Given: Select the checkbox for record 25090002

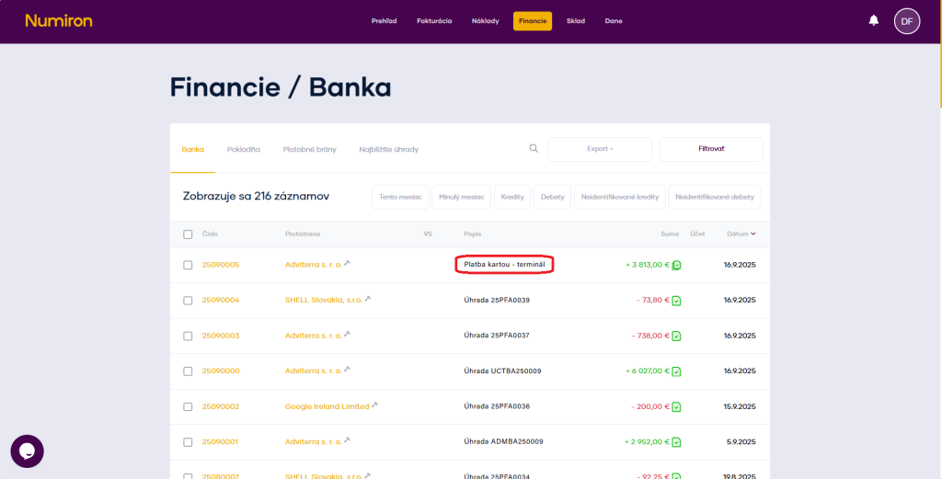Looking at the screenshot, I should coord(188,406).
